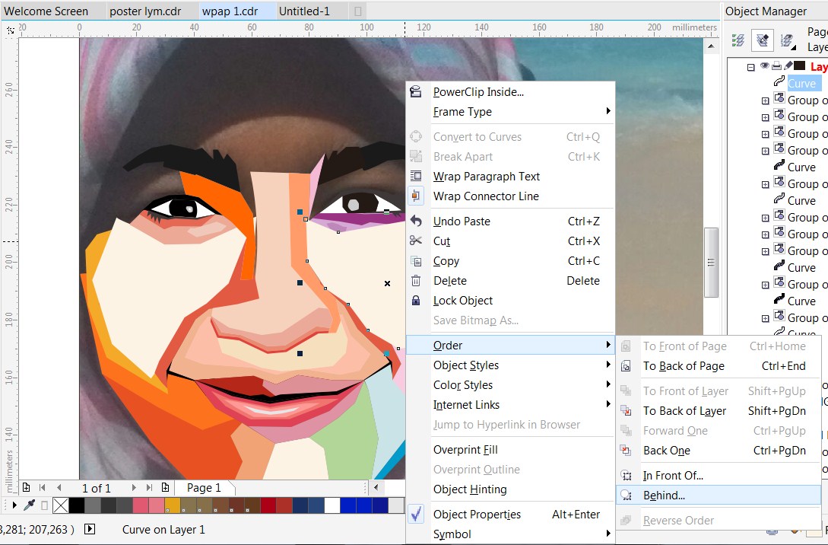Click the No Fill (X) swatch icon
828x545 pixels.
[61, 505]
